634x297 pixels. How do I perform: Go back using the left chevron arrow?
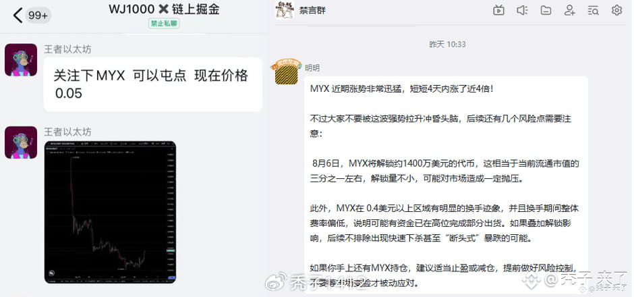[18, 16]
